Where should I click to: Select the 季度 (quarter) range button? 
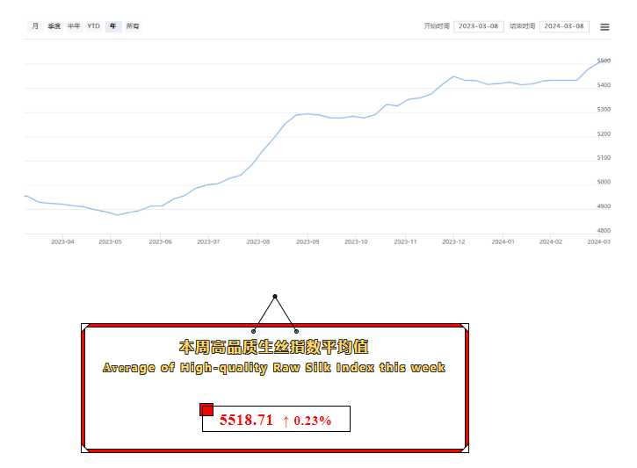coord(54,26)
